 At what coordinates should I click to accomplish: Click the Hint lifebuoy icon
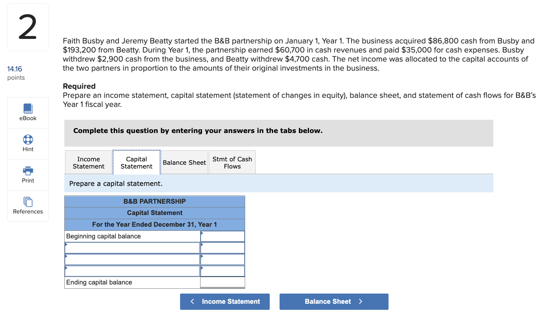click(x=28, y=139)
